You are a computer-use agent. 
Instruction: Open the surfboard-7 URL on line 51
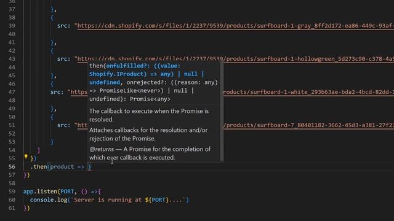pyautogui.click(x=308, y=125)
